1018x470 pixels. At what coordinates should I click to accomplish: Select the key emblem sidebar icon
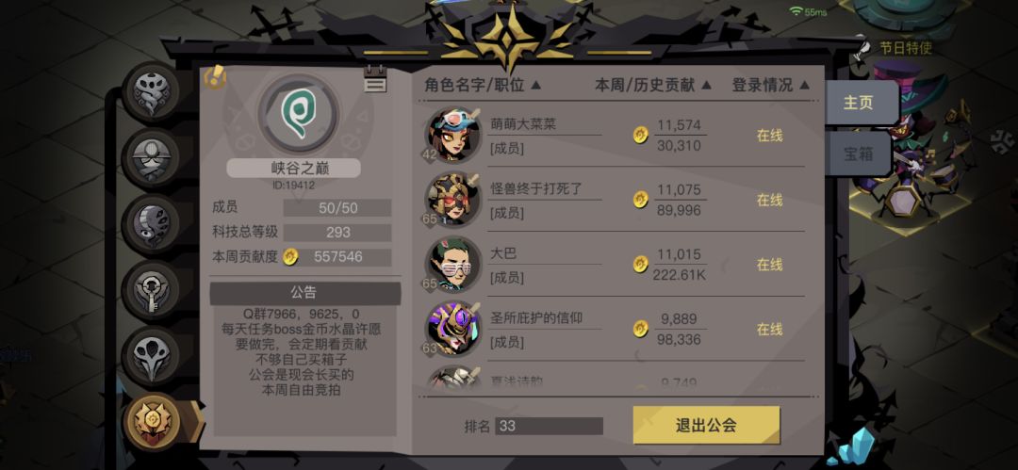[152, 289]
